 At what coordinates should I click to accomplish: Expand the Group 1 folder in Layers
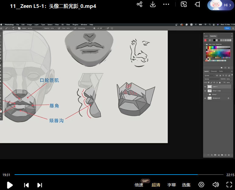tap(209, 94)
